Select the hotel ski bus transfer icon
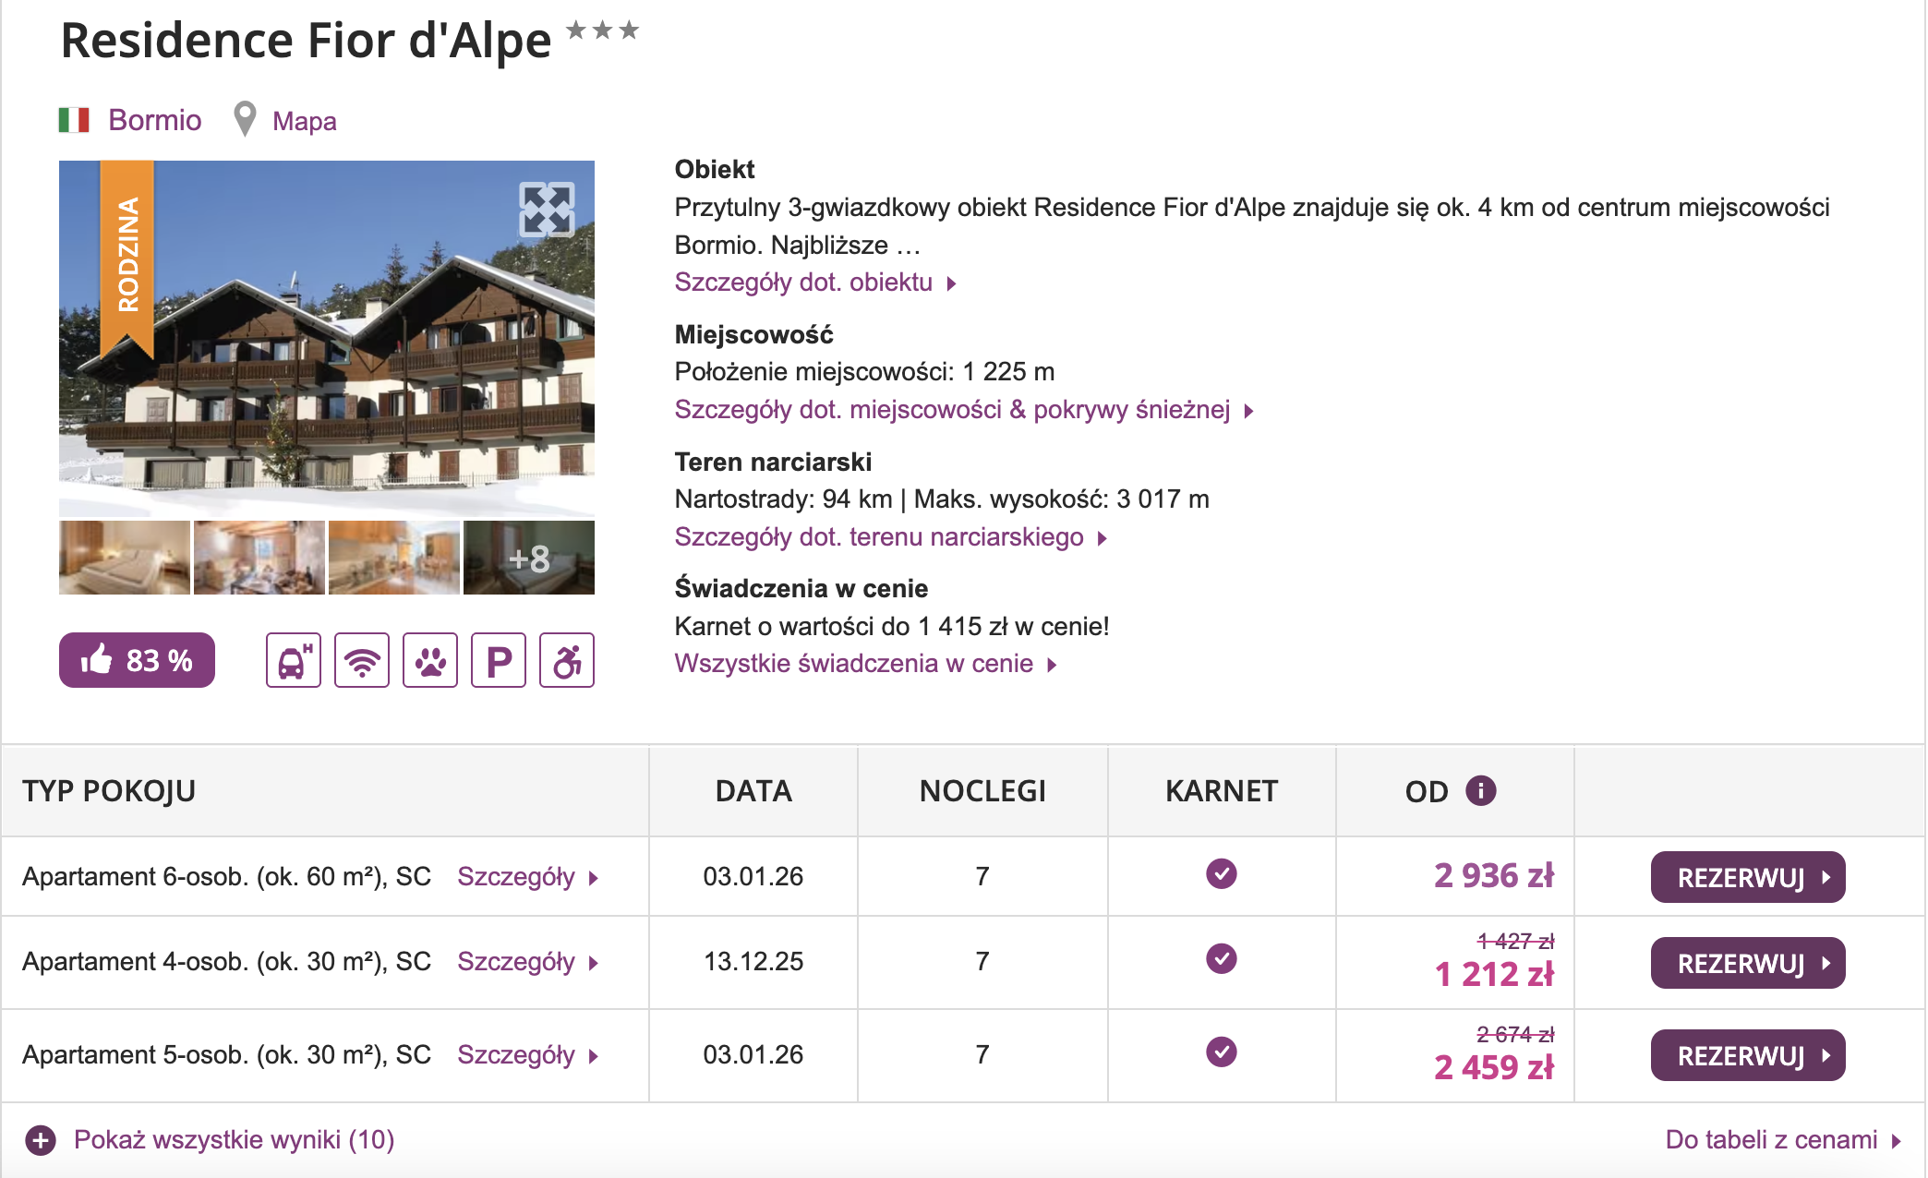Image resolution: width=1928 pixels, height=1178 pixels. point(292,660)
